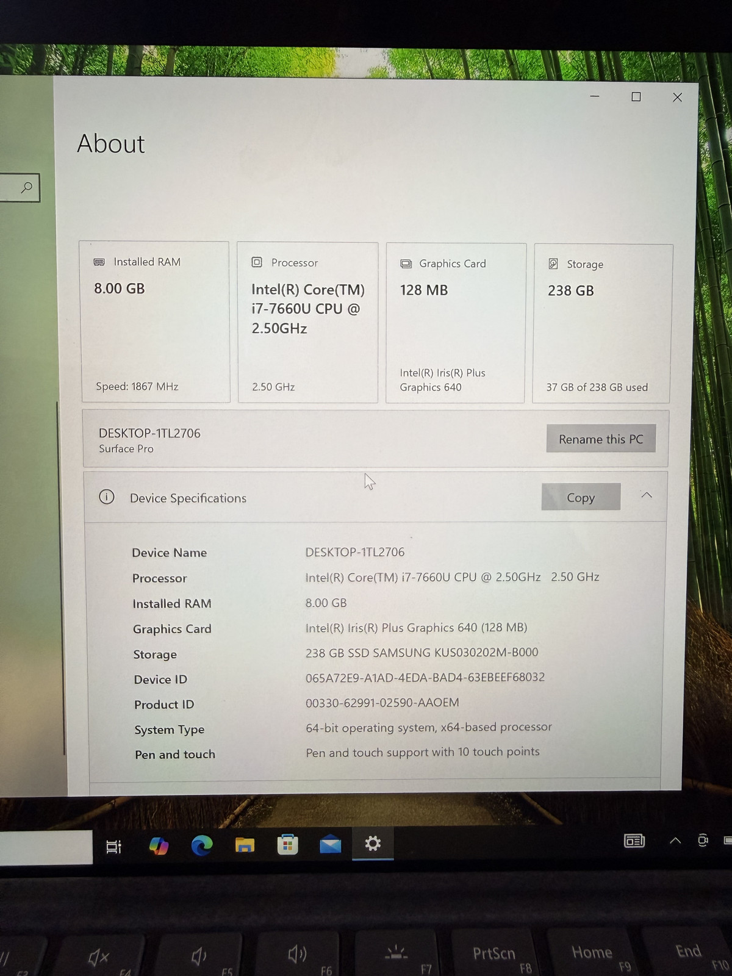Open Microsoft Edge from the taskbar
This screenshot has height=976, width=732.
click(202, 845)
